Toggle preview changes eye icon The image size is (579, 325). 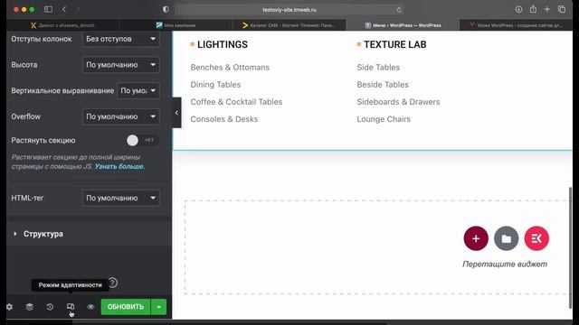[90, 307]
